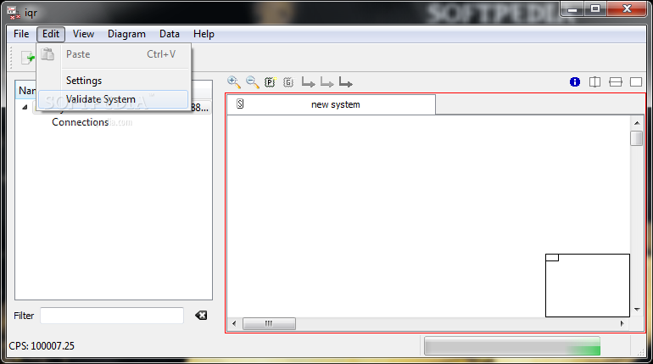Zoom in on the diagram
This screenshot has width=653, height=364.
click(x=233, y=82)
